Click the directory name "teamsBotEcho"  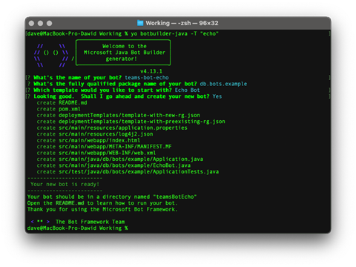click(x=175, y=197)
